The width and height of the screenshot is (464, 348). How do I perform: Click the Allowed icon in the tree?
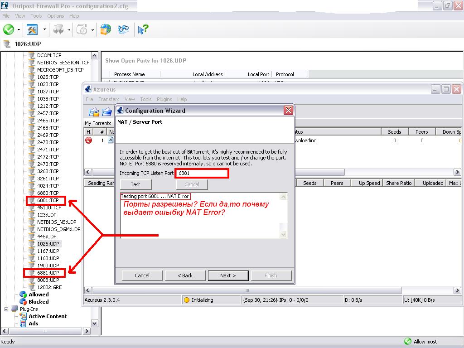(23, 295)
